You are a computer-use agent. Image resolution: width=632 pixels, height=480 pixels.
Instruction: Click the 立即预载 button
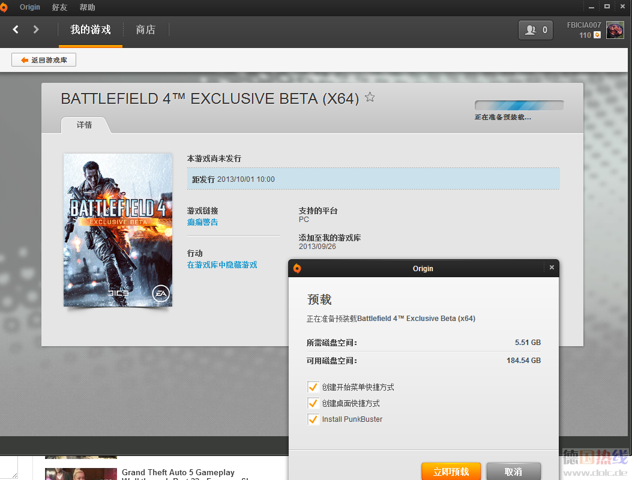[451, 472]
